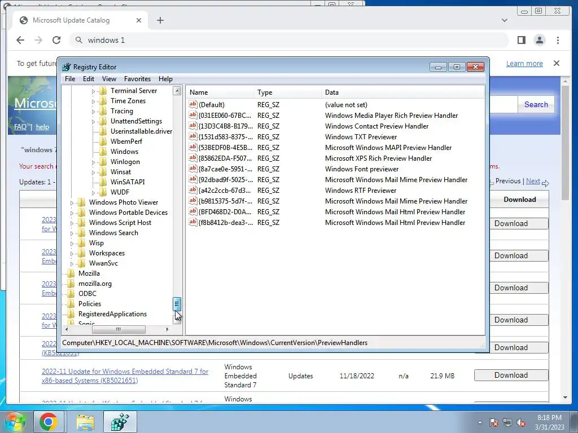Expand the WUDF key
This screenshot has width=578, height=433.
[93, 193]
